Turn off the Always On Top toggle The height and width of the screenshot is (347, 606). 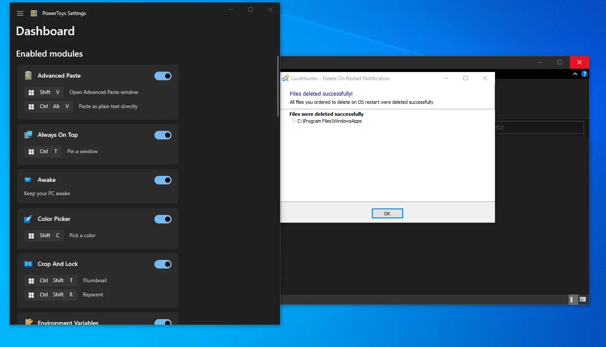tap(163, 135)
